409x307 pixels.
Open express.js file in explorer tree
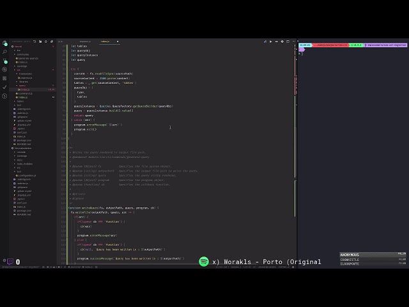[x=26, y=78]
